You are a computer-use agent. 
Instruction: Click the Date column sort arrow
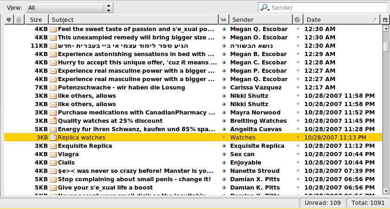(x=374, y=20)
